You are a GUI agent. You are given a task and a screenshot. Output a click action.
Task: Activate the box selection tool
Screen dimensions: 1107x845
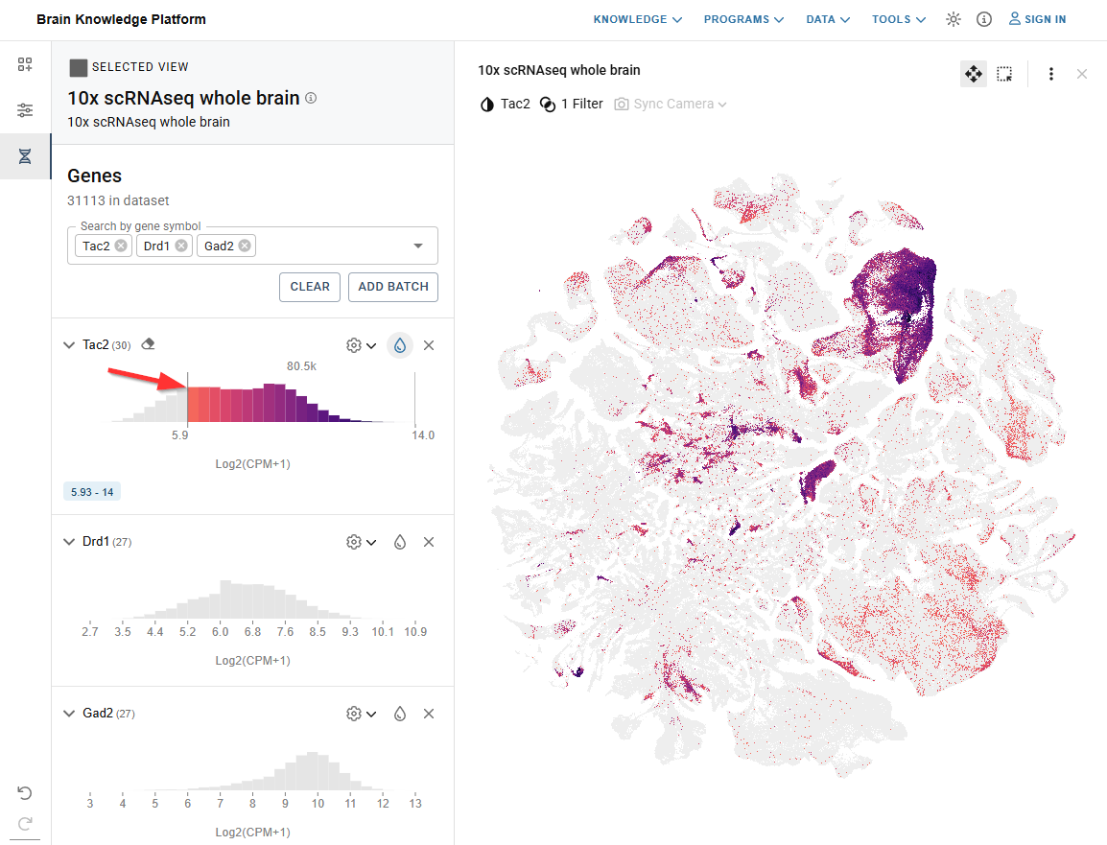click(x=1004, y=74)
